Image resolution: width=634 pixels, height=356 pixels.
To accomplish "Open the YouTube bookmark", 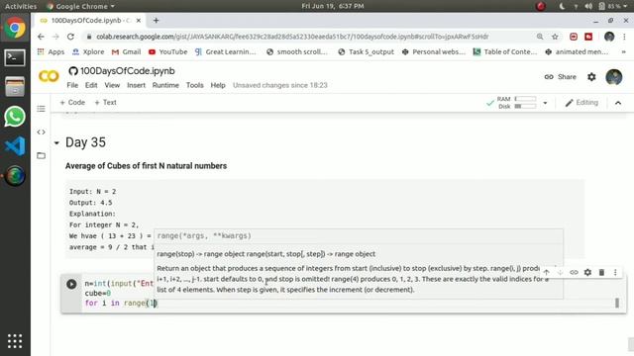I will tap(167, 52).
